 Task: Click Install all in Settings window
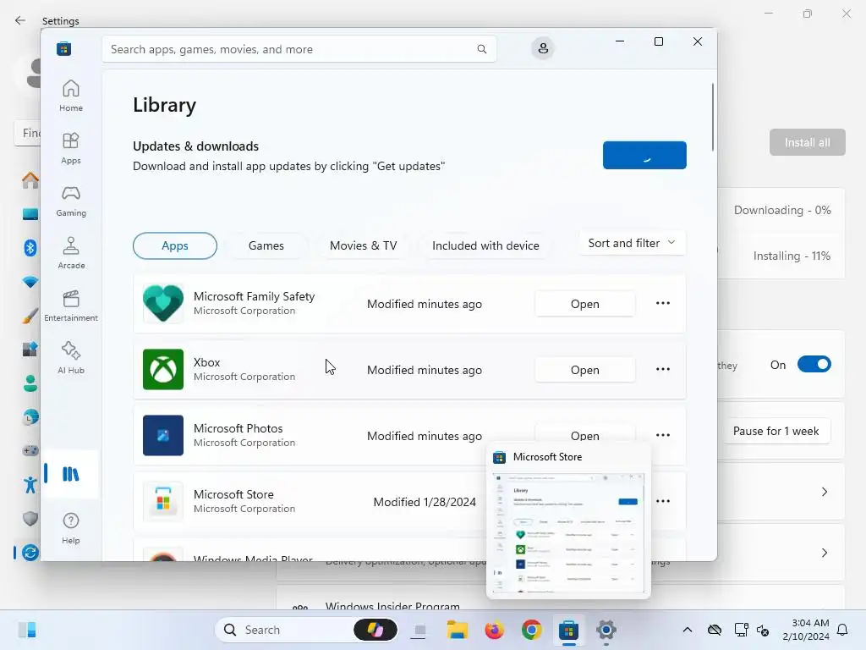point(808,142)
